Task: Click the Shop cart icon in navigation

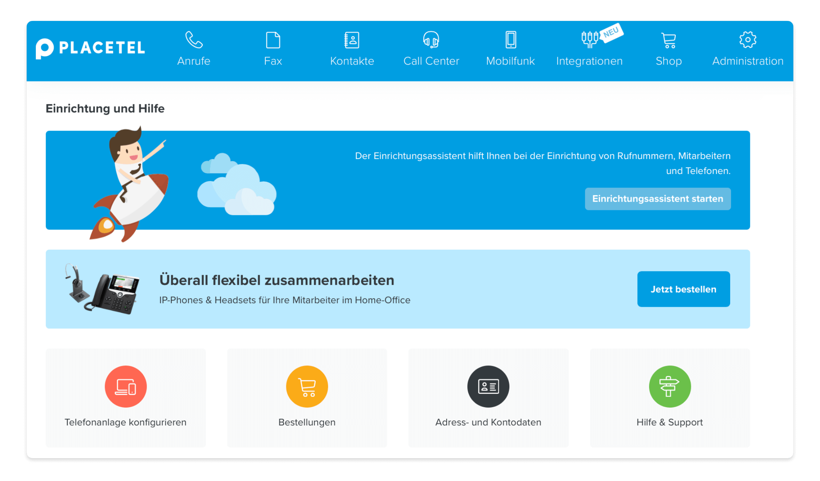Action: point(668,40)
